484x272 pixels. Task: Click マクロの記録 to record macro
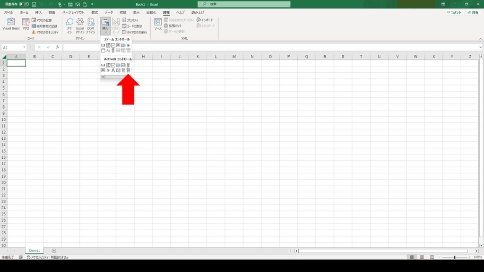(x=44, y=20)
